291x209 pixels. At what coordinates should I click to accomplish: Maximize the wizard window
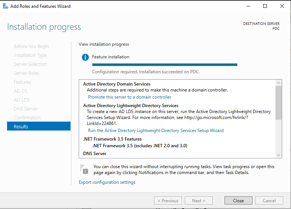click(265, 6)
